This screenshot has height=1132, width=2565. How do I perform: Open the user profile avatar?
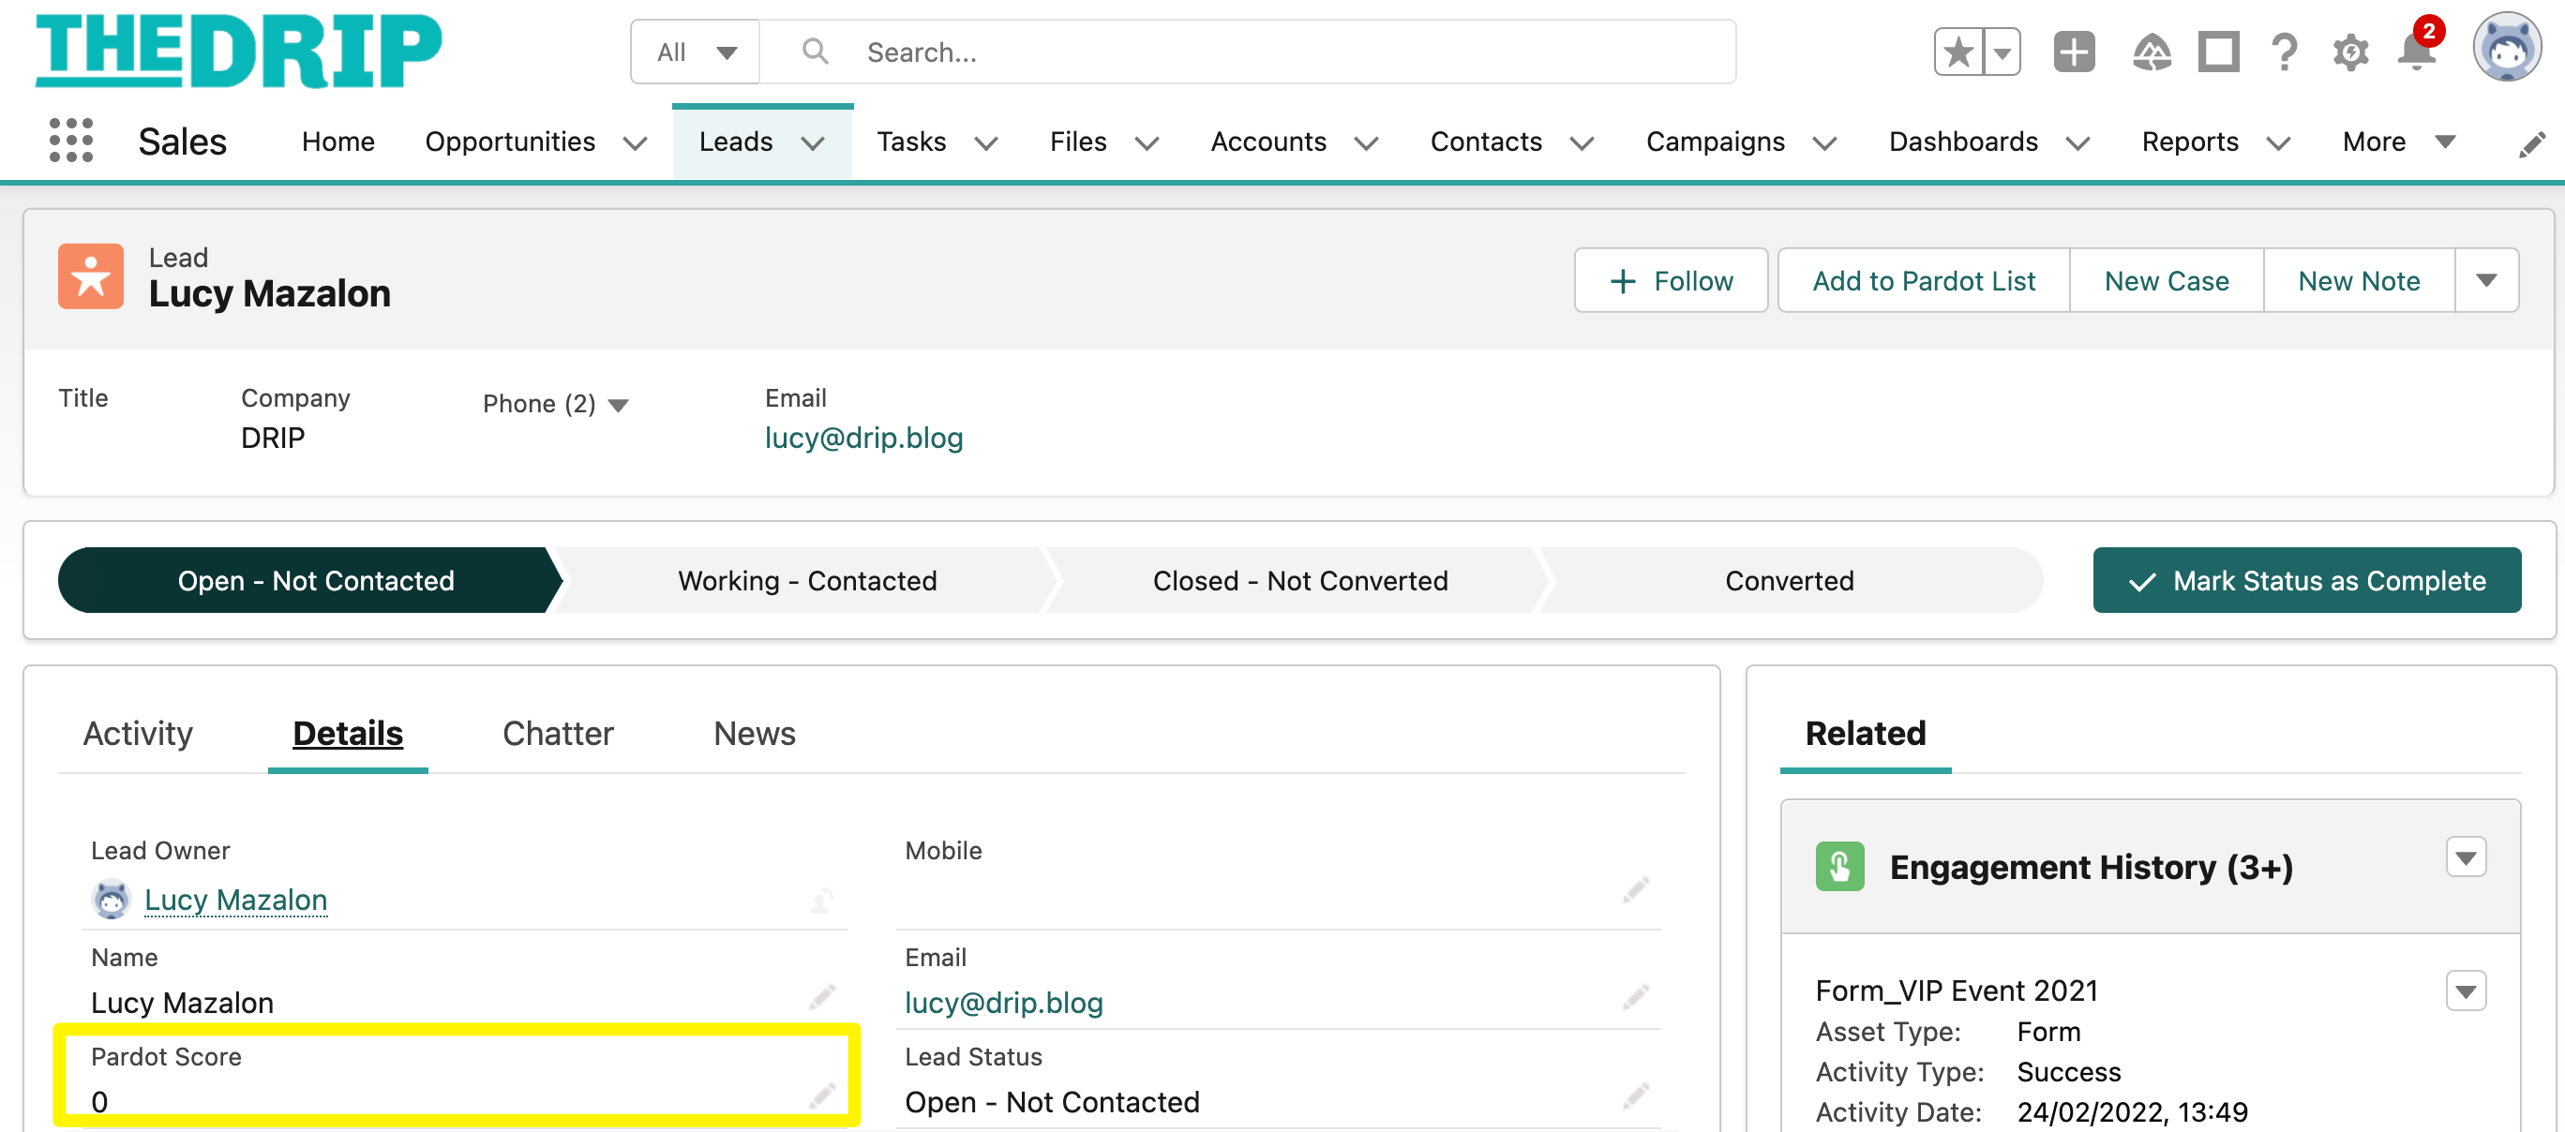[2506, 48]
